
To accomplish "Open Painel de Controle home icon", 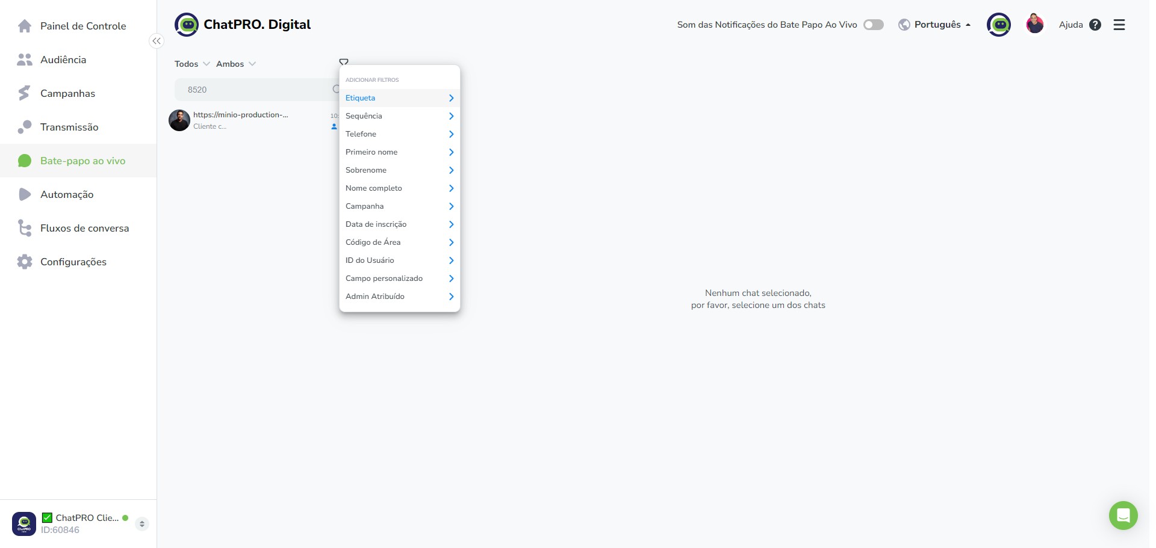I will (x=25, y=26).
